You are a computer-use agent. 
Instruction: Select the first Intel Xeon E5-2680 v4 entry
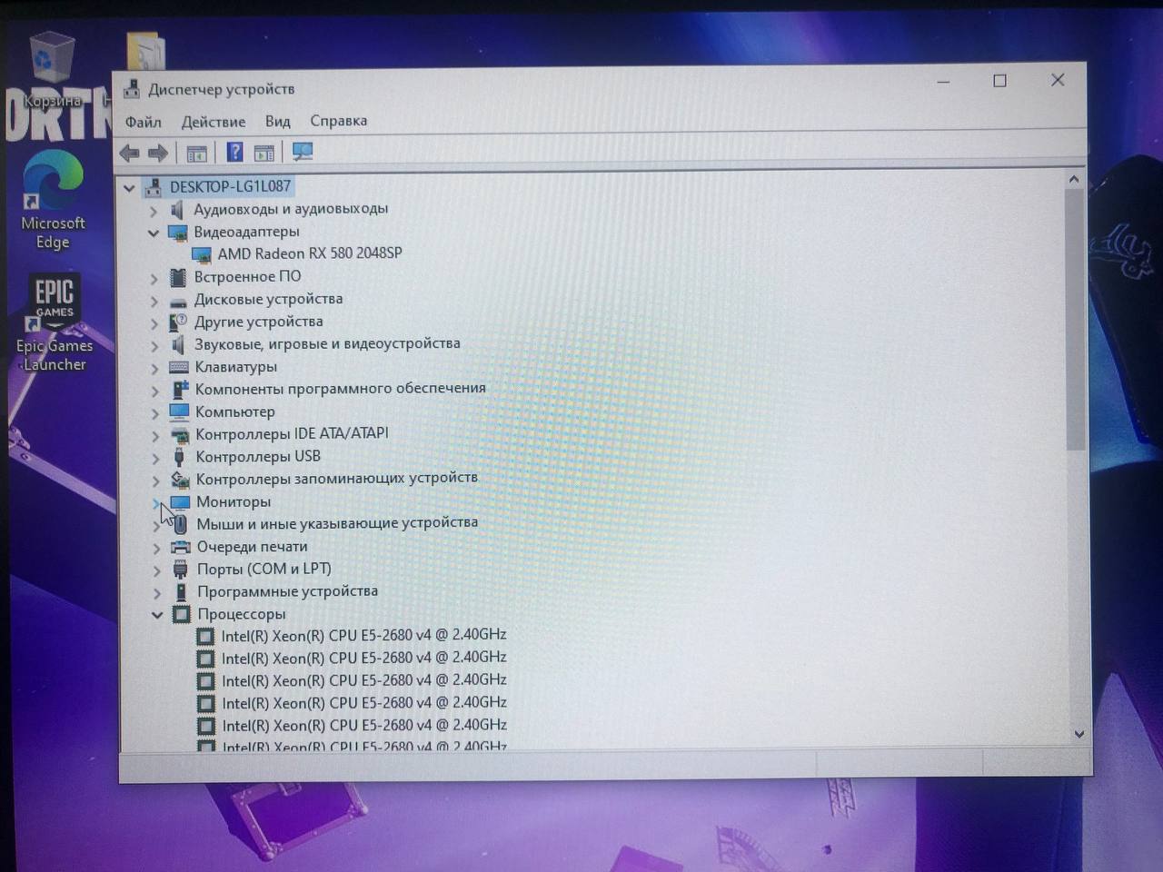click(x=363, y=635)
